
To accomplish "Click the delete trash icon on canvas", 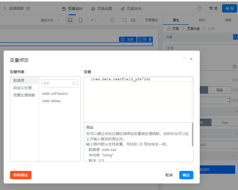I will point(150,40).
